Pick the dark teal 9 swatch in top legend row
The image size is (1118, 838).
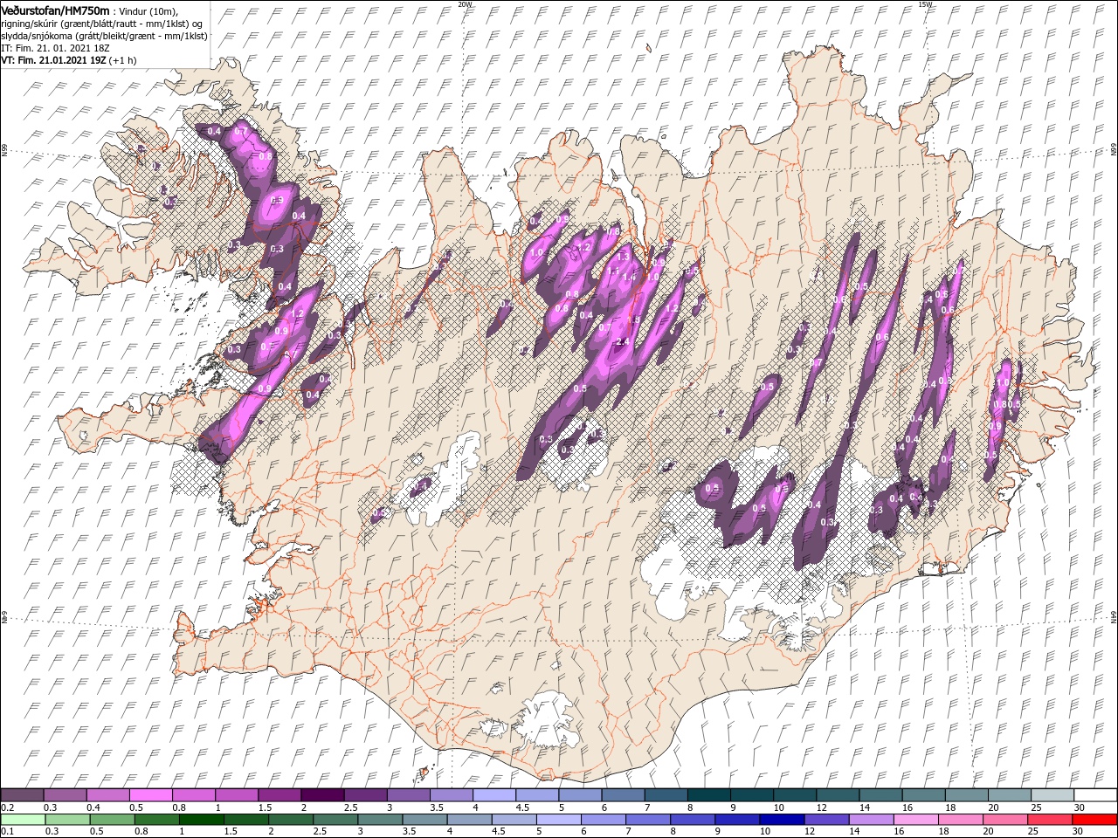[751, 795]
